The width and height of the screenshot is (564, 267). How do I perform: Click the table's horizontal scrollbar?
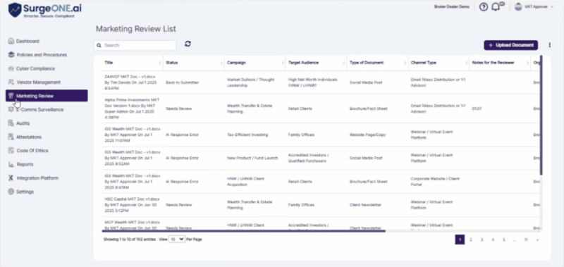coord(243,231)
